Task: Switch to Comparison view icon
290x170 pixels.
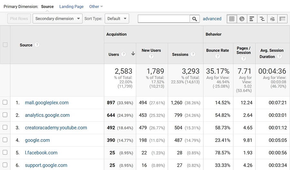Action: [262, 19]
